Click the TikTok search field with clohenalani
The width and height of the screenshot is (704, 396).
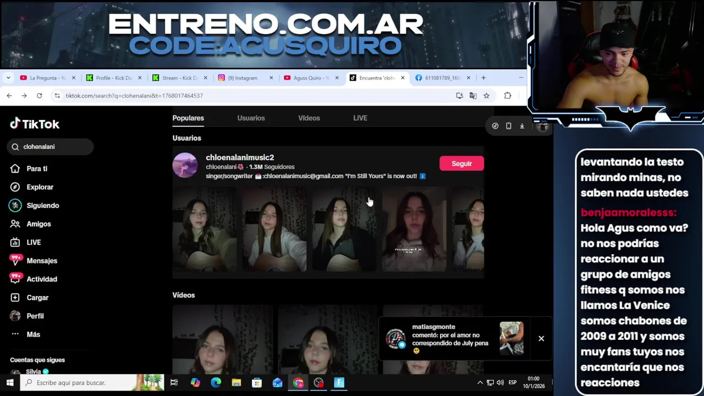coord(51,147)
